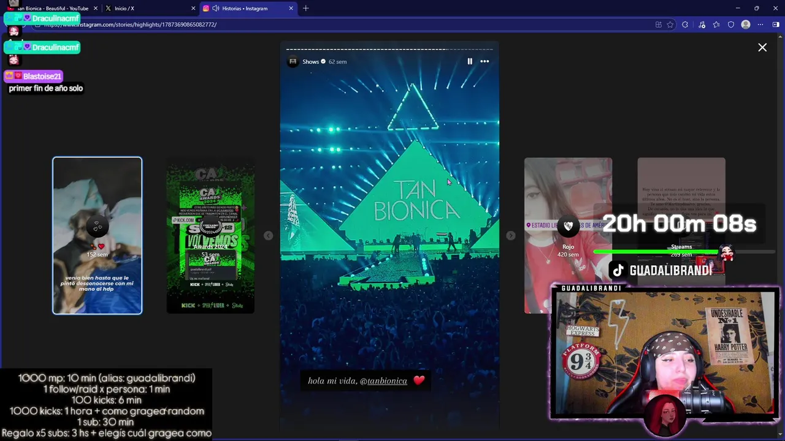Close the YouTube browser tab

coord(95,9)
